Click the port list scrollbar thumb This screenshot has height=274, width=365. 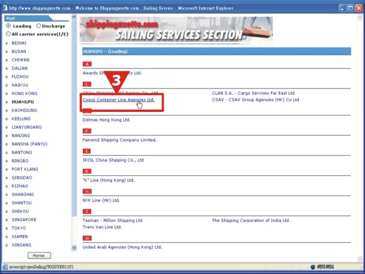tap(74, 118)
